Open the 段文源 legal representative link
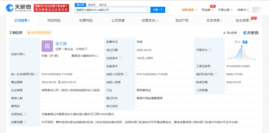This screenshot has height=133, width=269. coord(61,44)
